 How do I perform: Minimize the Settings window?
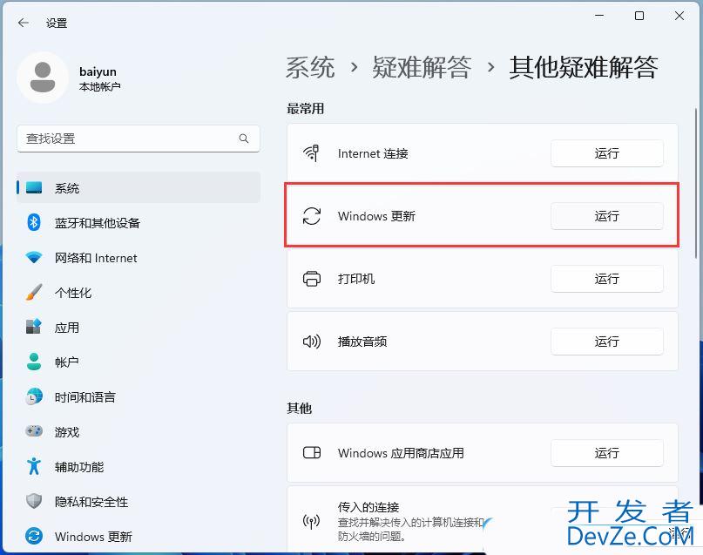[599, 17]
